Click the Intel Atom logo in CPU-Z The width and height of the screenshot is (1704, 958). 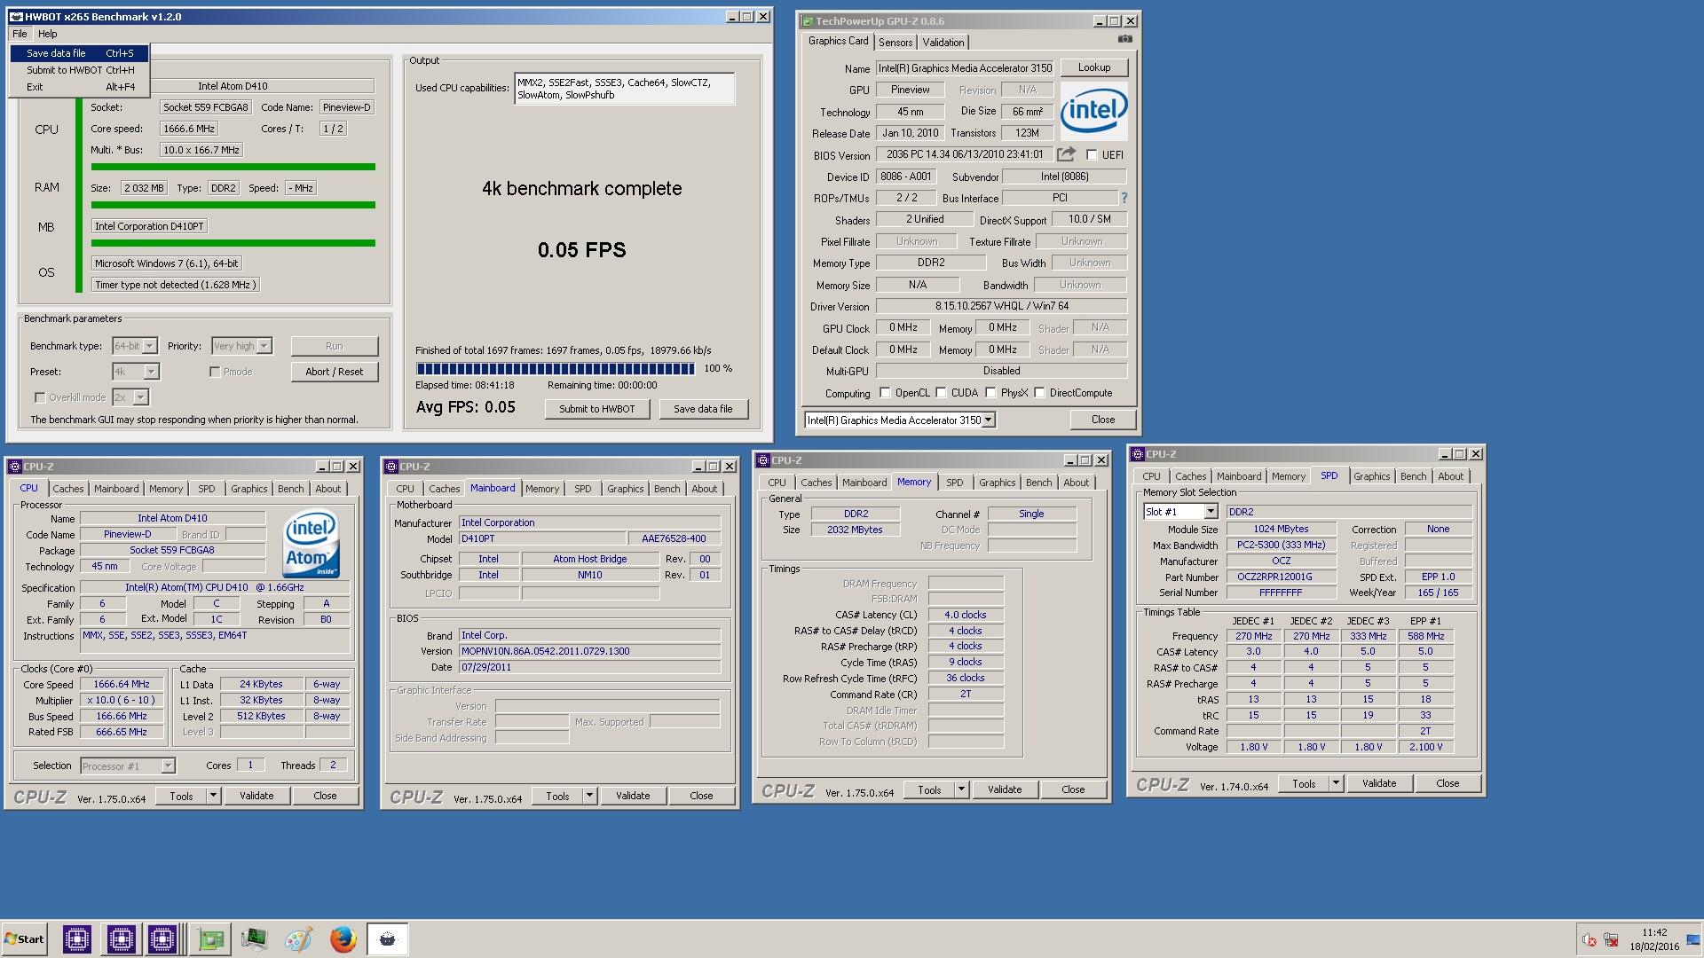pos(312,543)
